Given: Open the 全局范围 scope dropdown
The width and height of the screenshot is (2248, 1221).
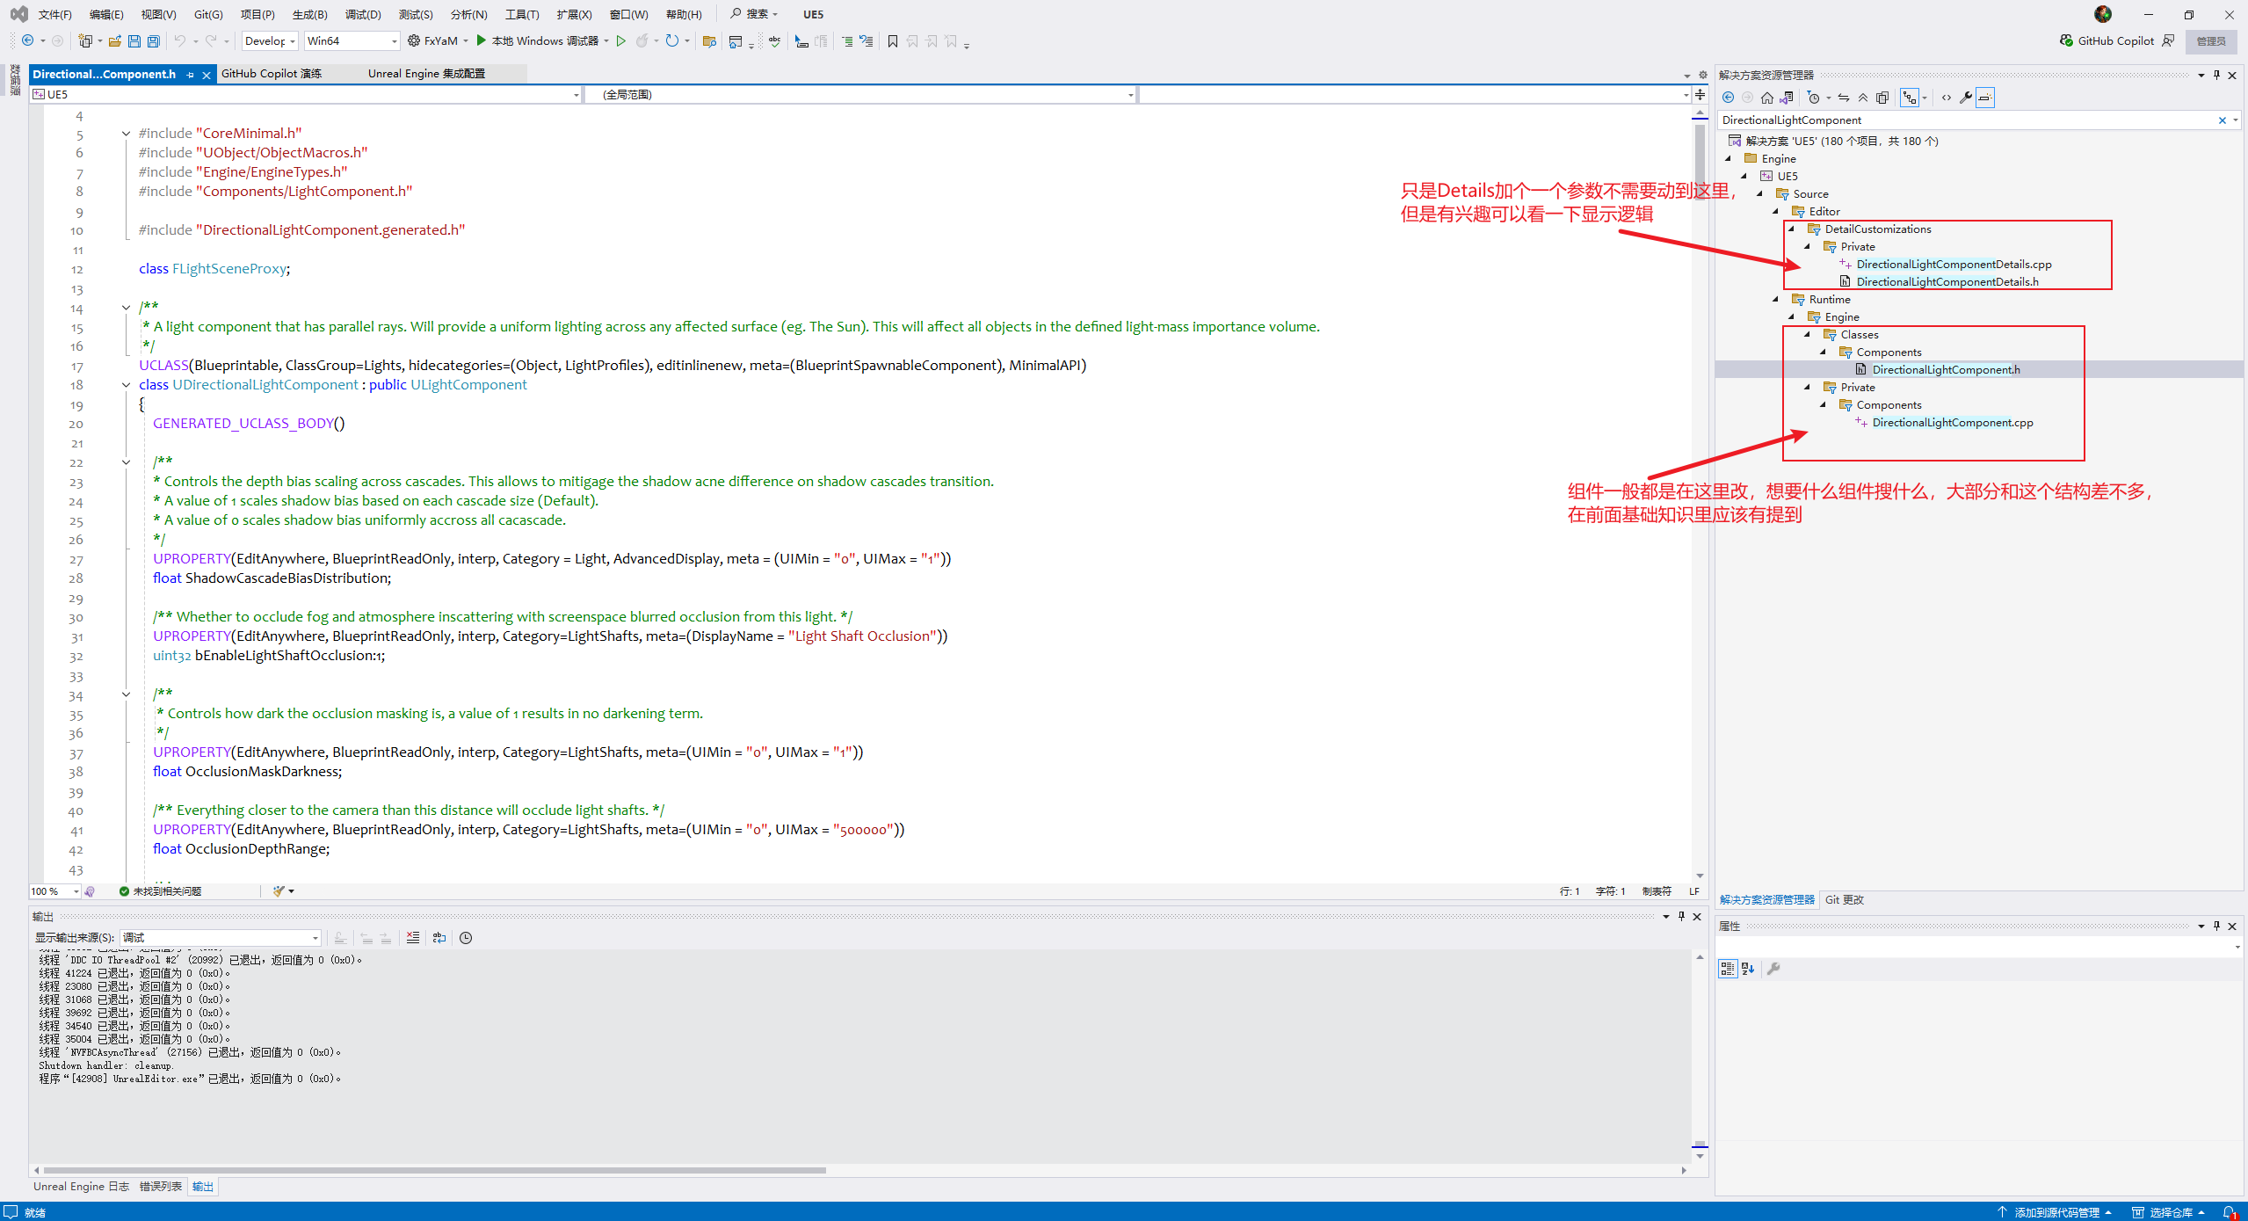Looking at the screenshot, I should click(x=860, y=95).
